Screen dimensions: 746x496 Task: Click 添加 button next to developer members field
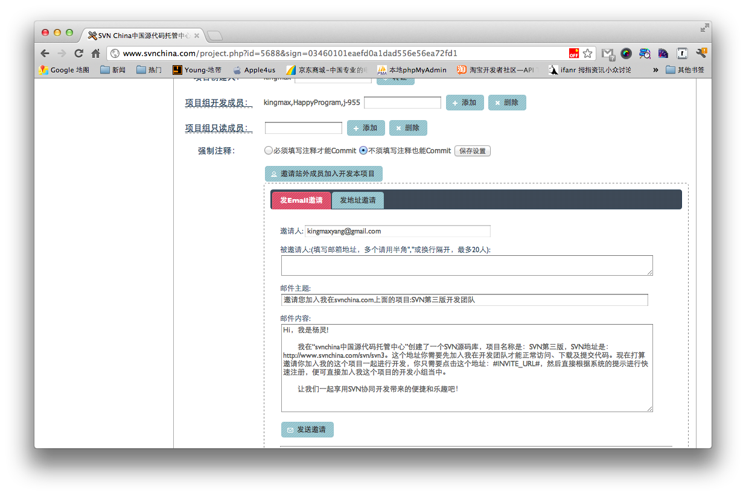[x=464, y=103]
